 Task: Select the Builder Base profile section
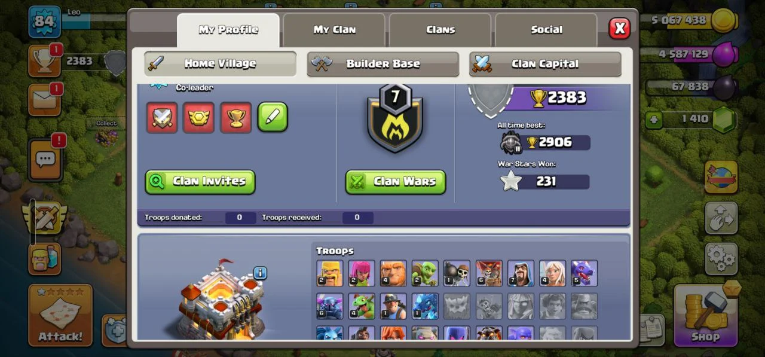coord(383,64)
